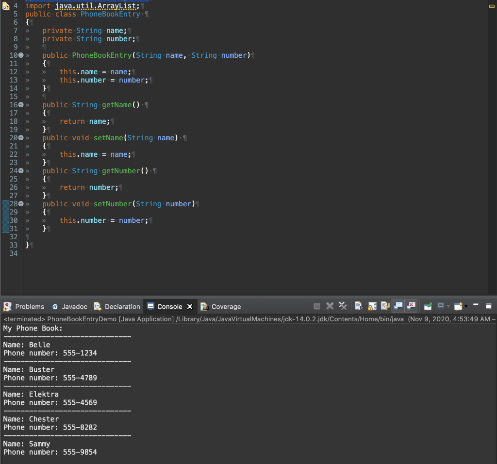Click the warning lightbulb on line 4
This screenshot has height=464, width=497.
point(5,6)
